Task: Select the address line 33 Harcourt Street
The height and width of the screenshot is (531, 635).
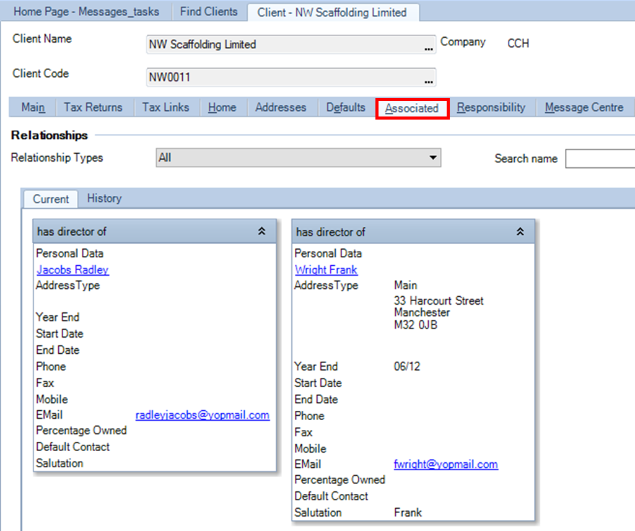Action: 439,301
